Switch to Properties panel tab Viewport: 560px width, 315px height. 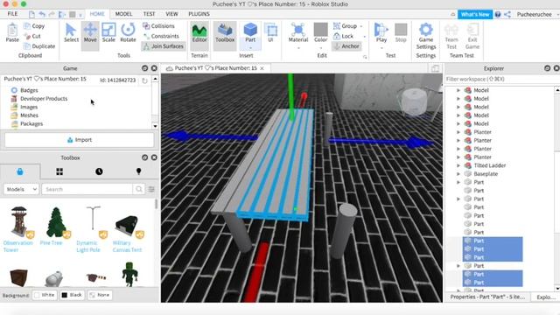tap(487, 297)
